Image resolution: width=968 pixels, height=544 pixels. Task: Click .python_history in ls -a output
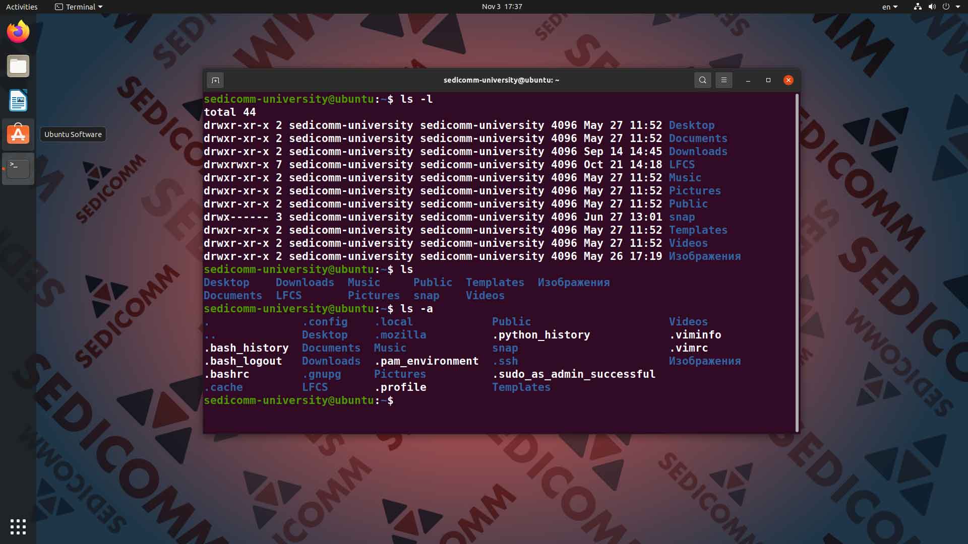(x=541, y=335)
